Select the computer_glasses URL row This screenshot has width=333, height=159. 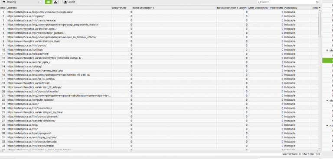click(x=31, y=100)
